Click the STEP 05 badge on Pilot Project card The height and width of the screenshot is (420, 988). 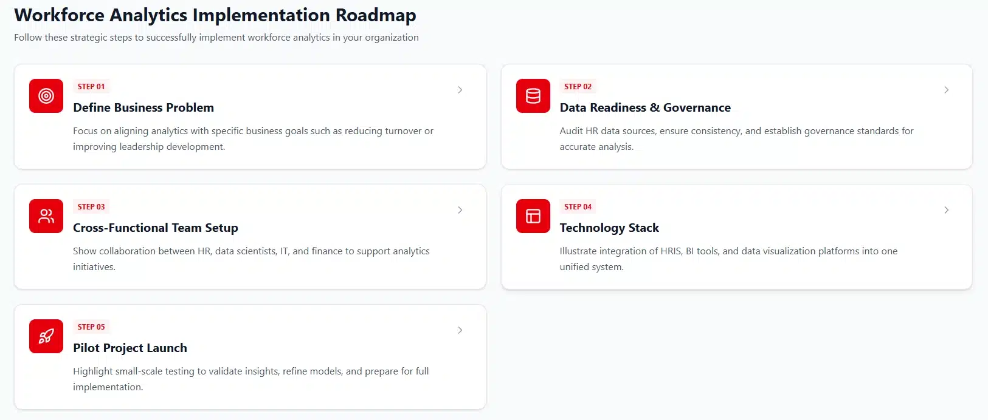(x=91, y=327)
